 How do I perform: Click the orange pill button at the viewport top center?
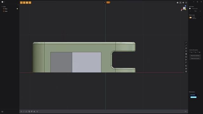(x=108, y=2)
